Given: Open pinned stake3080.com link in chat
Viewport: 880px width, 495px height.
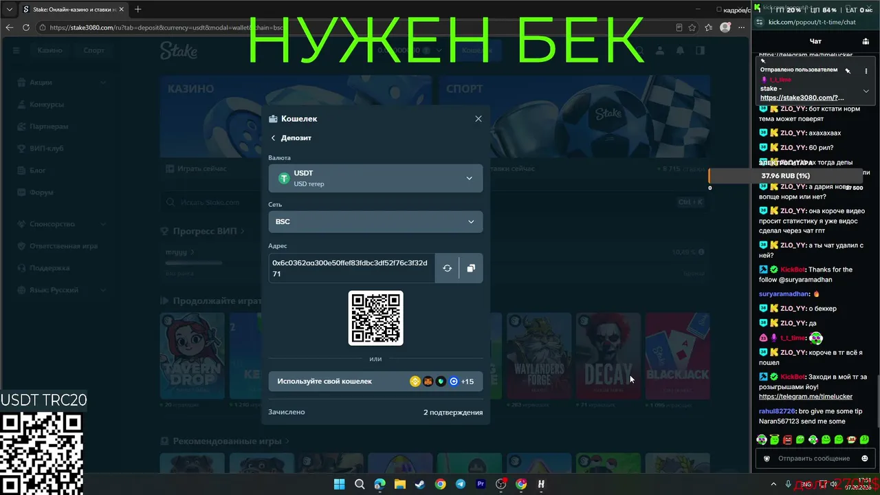Looking at the screenshot, I should [x=802, y=98].
